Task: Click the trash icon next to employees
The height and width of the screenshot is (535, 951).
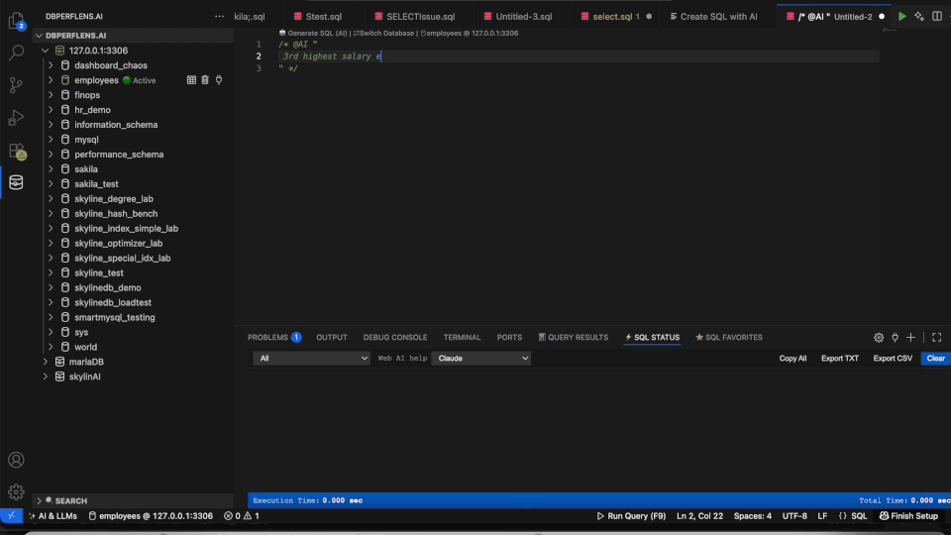Action: point(205,80)
